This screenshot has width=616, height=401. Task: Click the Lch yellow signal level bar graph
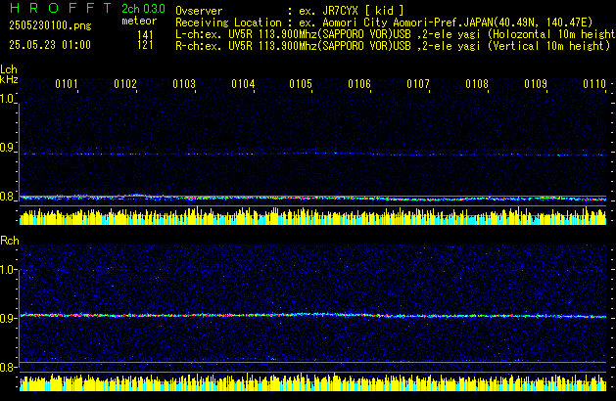[312, 216]
